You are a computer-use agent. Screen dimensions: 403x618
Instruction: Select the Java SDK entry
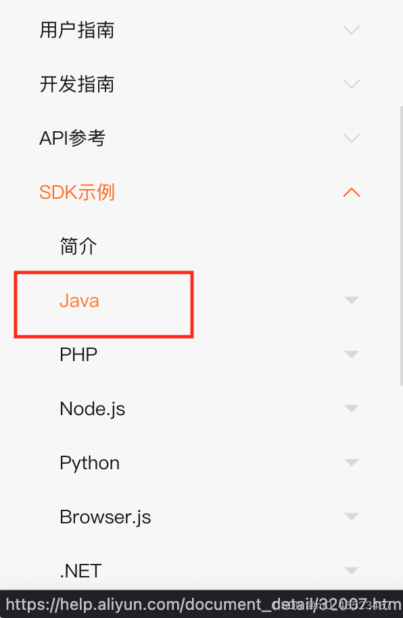click(79, 301)
